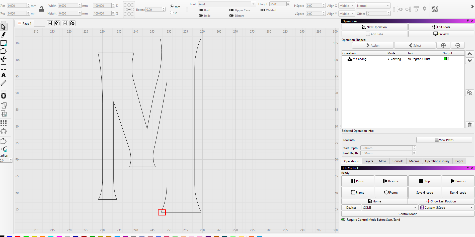Enable the Bold text toggle
The width and height of the screenshot is (475, 237).
click(201, 10)
